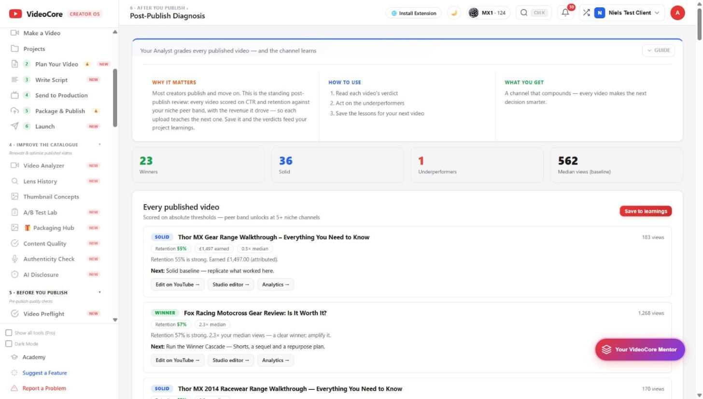Click the Content Quality check icon
This screenshot has height=399, width=703.
click(15, 244)
